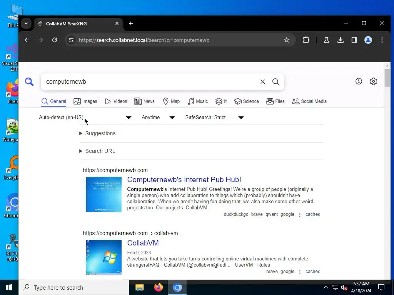Open File Explorer from taskbar
Screen dimensions: 394x295
139,287
